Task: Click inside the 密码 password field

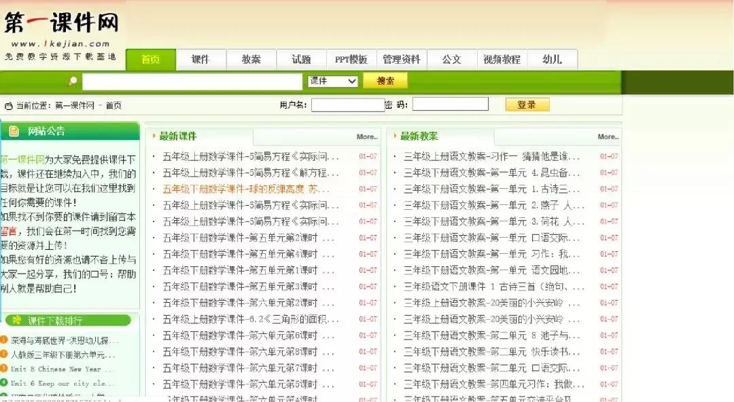Action: tap(451, 104)
